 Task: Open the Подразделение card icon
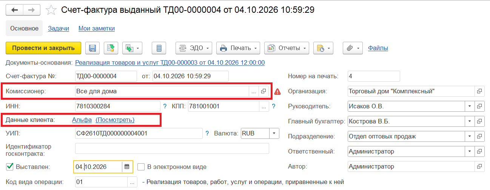point(479,136)
